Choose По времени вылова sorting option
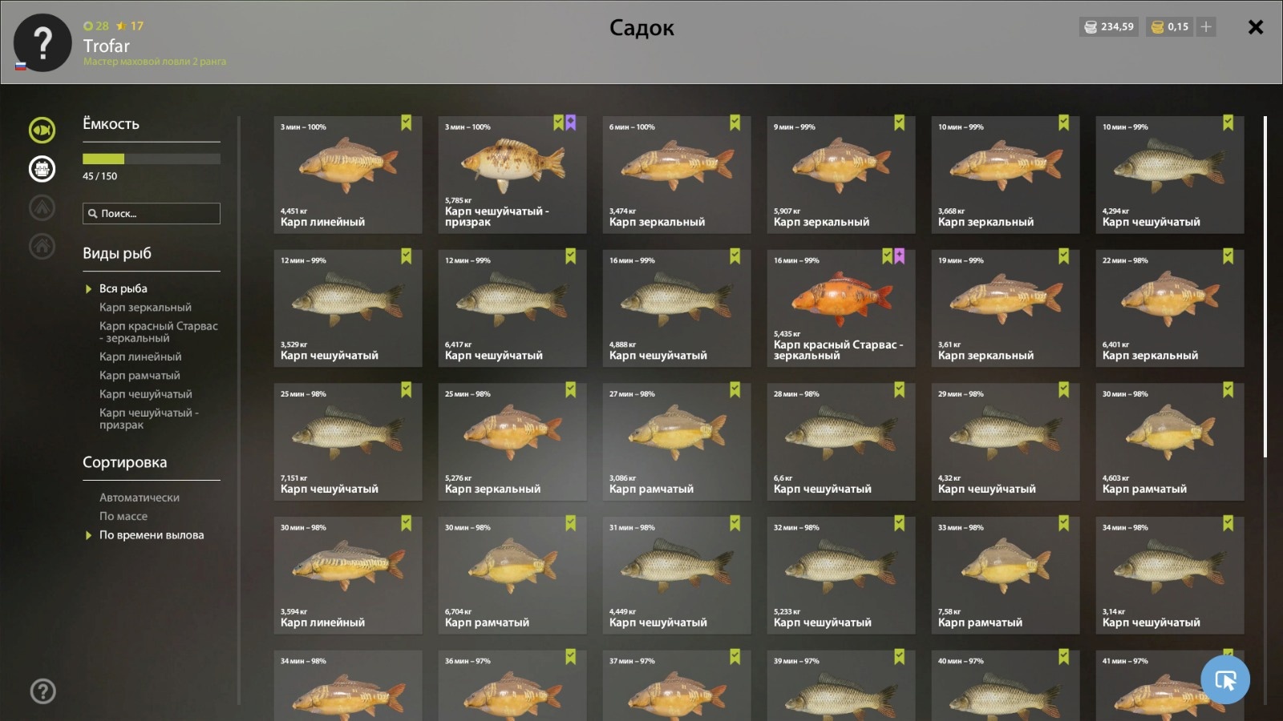Screen dimensions: 1283x721 [152, 535]
